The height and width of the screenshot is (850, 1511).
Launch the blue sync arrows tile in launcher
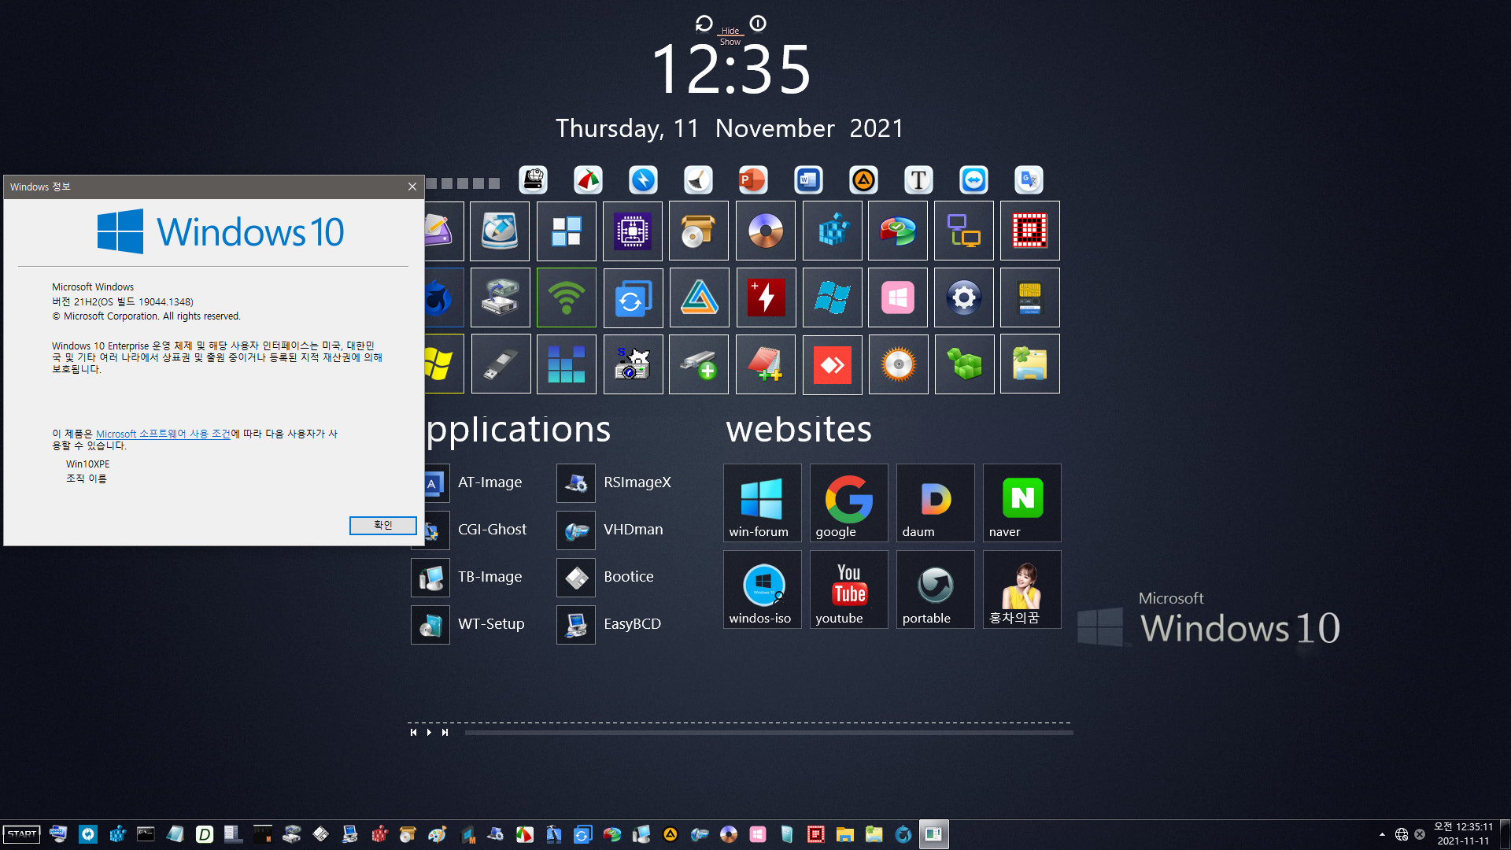(633, 298)
